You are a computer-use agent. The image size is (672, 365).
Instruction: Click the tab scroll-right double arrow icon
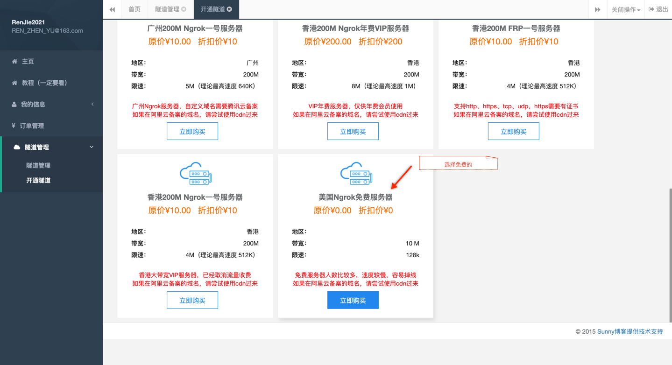click(597, 9)
